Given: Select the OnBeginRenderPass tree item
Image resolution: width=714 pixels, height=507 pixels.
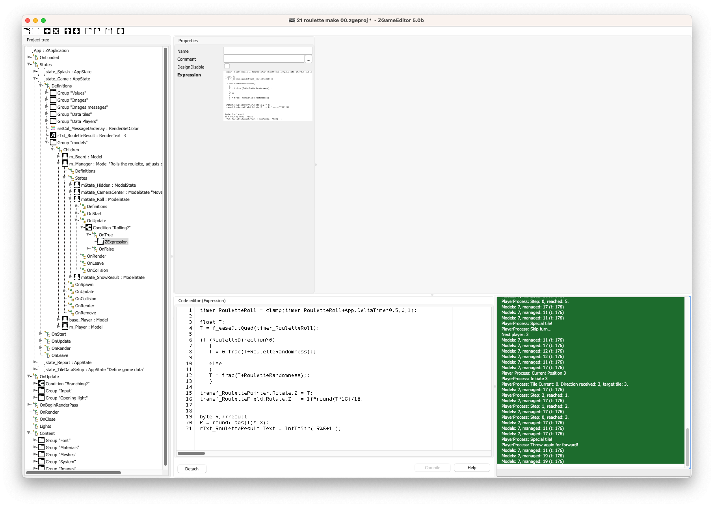Looking at the screenshot, I should coord(59,405).
